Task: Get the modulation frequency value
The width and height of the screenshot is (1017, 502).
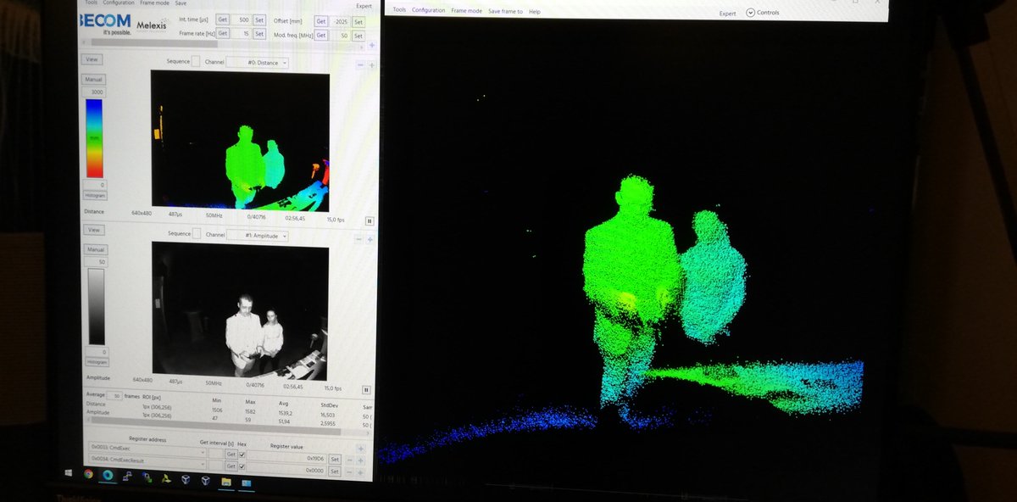Action: pyautogui.click(x=321, y=36)
